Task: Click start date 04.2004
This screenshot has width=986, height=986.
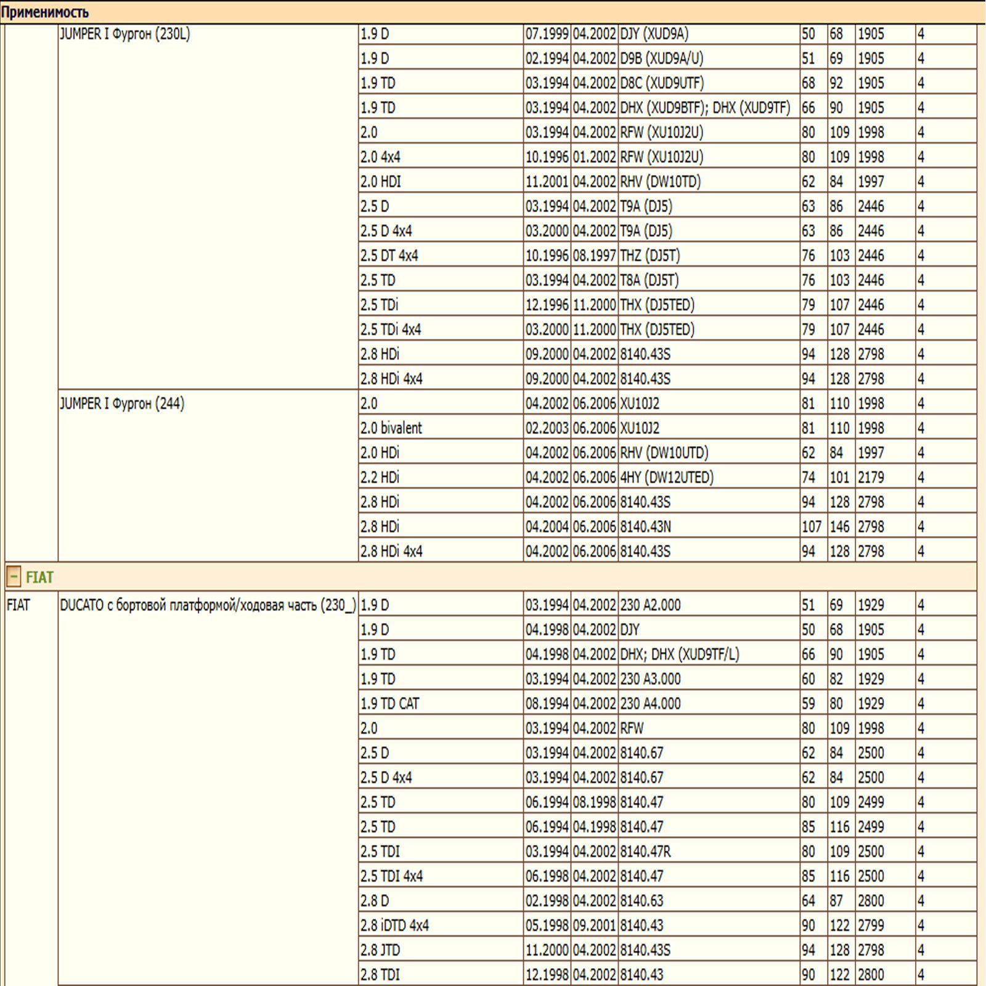Action: coord(547,527)
